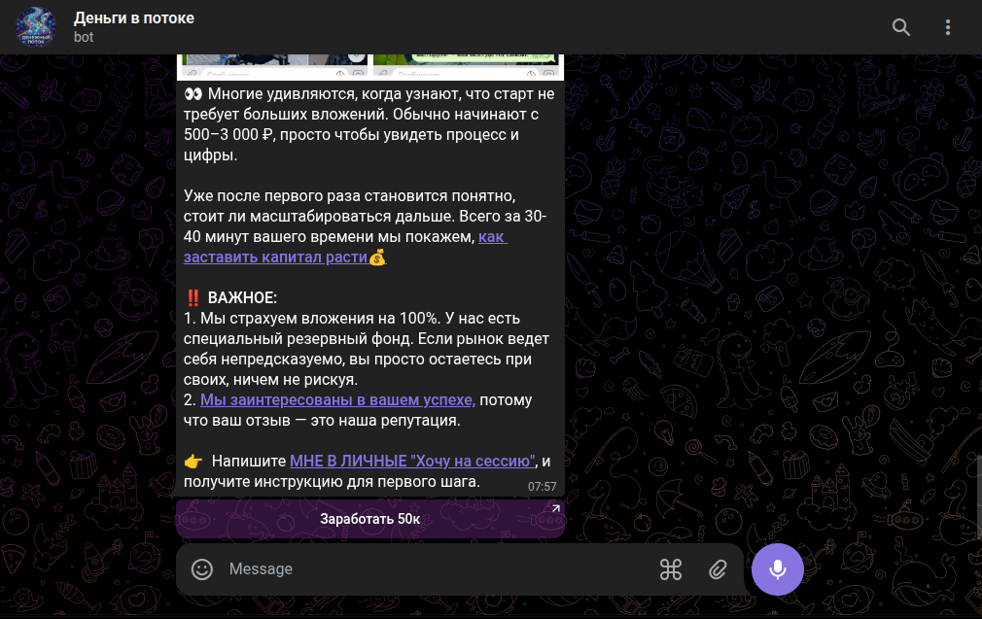Open chat info via Деньги в потоке title
Image resolution: width=982 pixels, height=619 pixels.
(134, 18)
